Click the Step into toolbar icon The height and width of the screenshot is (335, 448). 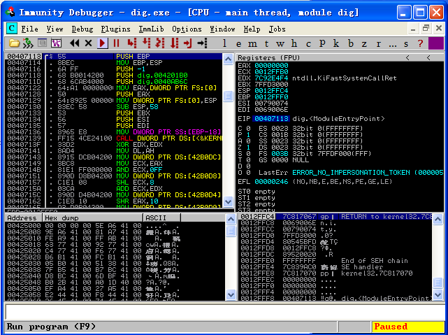131,43
